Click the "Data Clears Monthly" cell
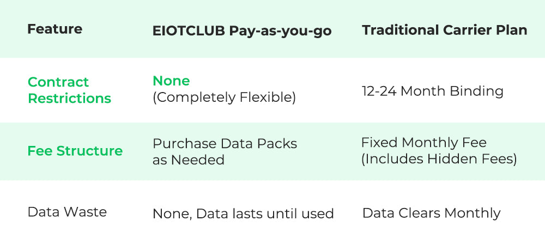Screen dimensions: 545x245 point(431,212)
